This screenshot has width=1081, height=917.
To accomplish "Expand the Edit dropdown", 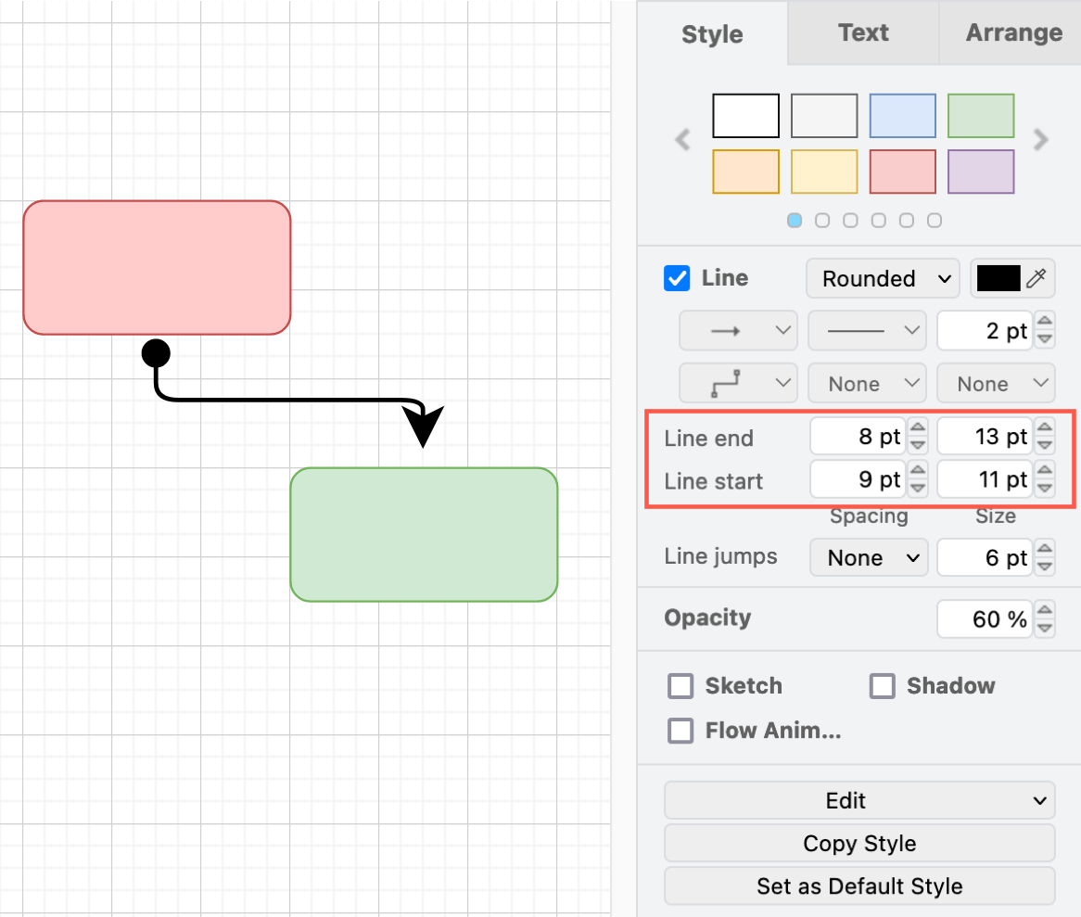I will coord(858,800).
